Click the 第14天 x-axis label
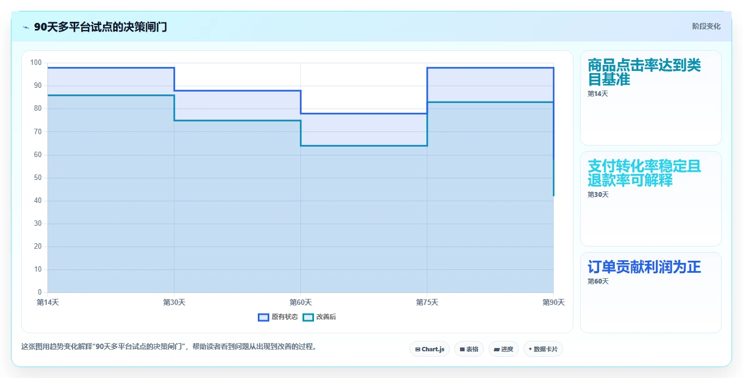 tap(48, 302)
